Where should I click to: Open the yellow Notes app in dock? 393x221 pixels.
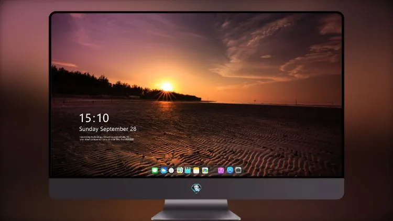coord(196,170)
